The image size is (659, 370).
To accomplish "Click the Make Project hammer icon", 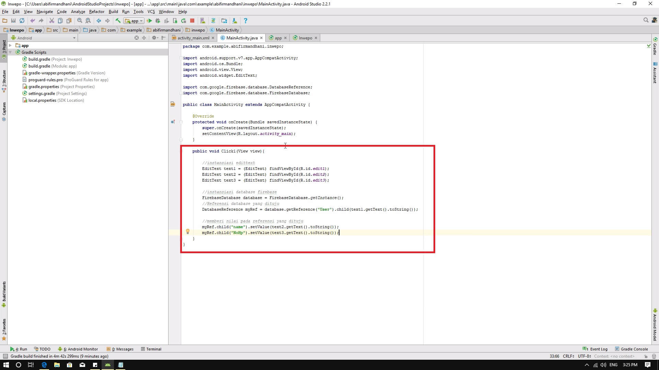I will (x=118, y=21).
